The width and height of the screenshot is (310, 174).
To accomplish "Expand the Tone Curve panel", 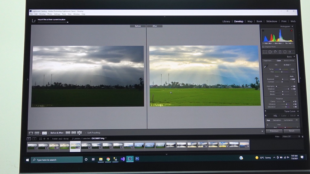I will pyautogui.click(x=298, y=111).
